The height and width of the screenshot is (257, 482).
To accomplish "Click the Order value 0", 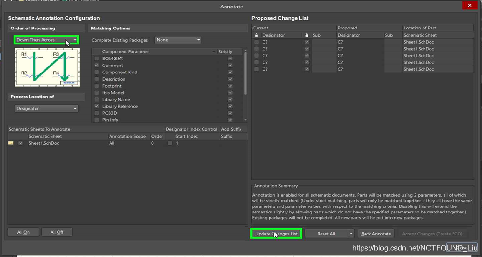I will click(x=153, y=143).
